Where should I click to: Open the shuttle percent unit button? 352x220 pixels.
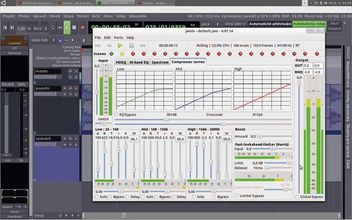tap(29, 29)
